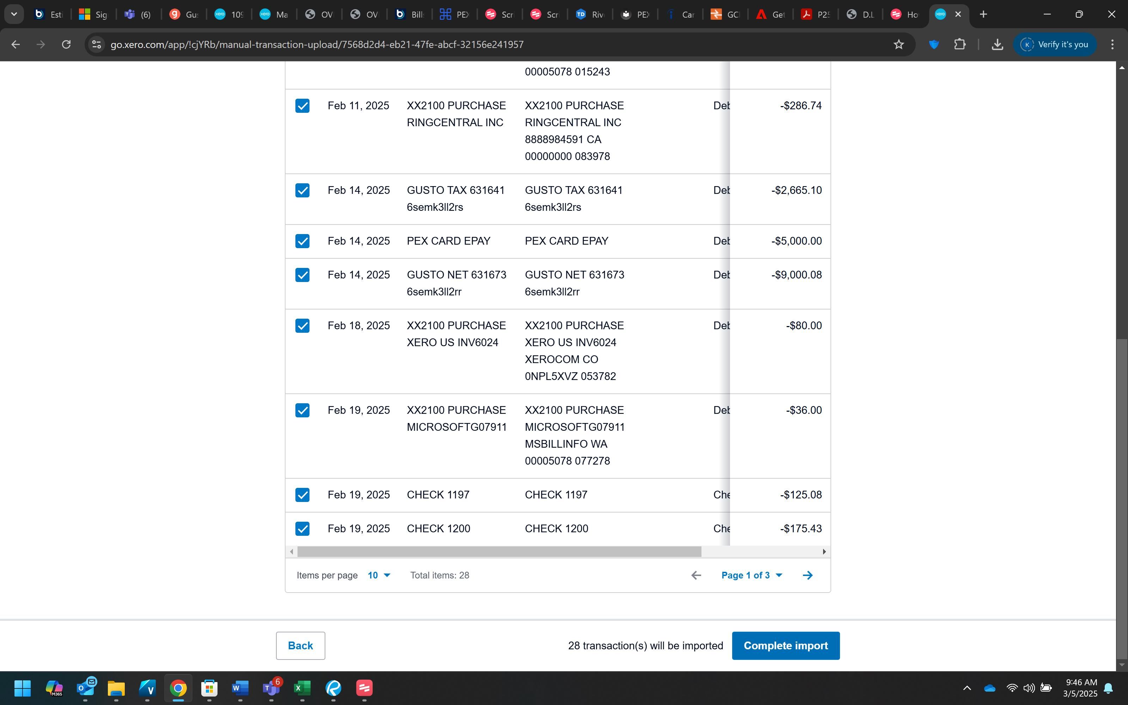1128x705 pixels.
Task: Uncheck the PEX CARD EPAY transaction
Action: (x=302, y=241)
